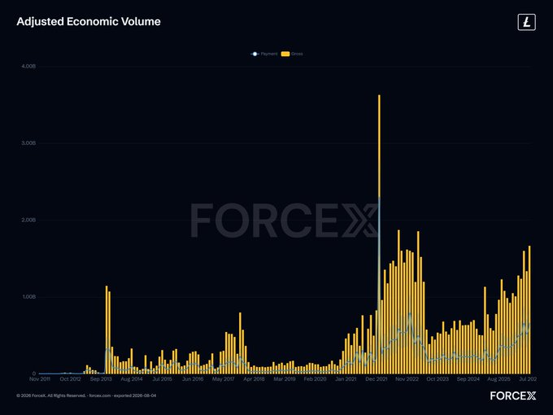
Task: Click the Mar 2019 x-axis label
Action: (285, 379)
